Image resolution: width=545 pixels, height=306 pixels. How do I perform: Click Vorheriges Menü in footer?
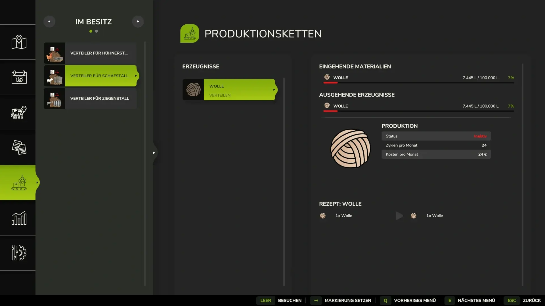pos(414,300)
